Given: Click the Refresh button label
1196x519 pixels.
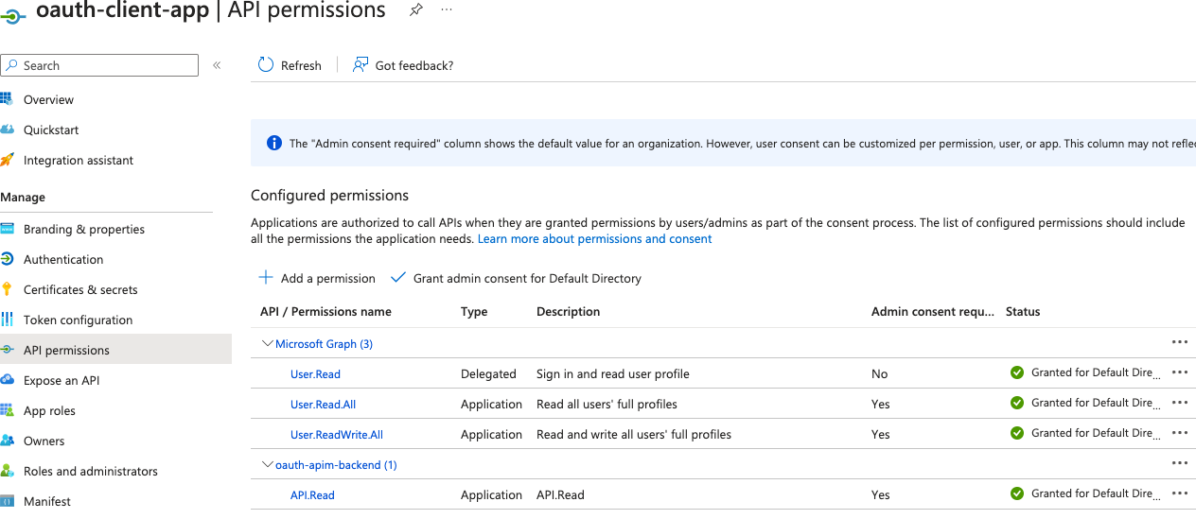Looking at the screenshot, I should [x=301, y=65].
